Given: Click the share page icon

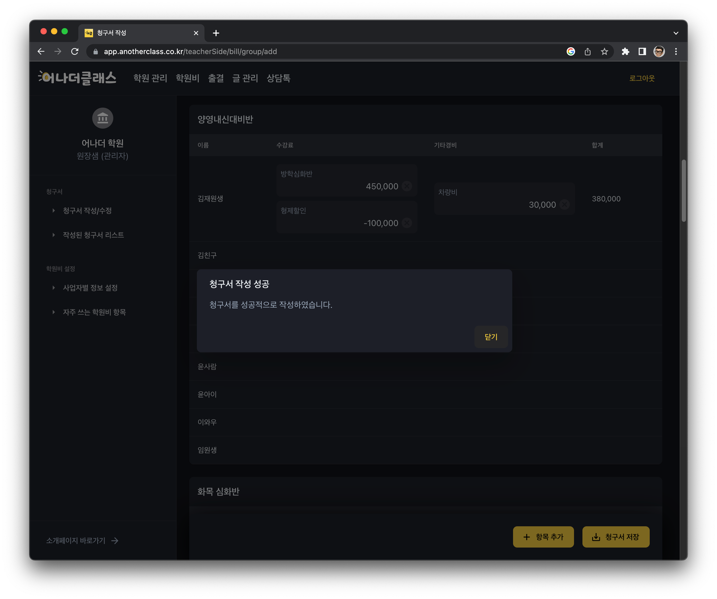Looking at the screenshot, I should (588, 52).
